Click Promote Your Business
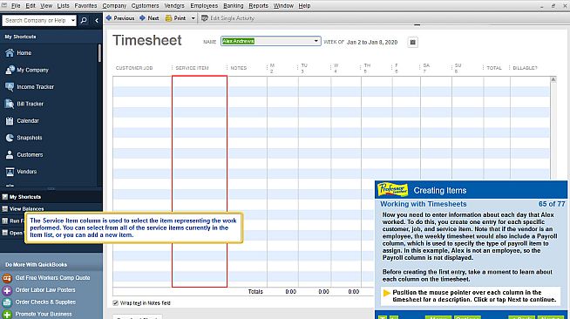 pos(37,314)
